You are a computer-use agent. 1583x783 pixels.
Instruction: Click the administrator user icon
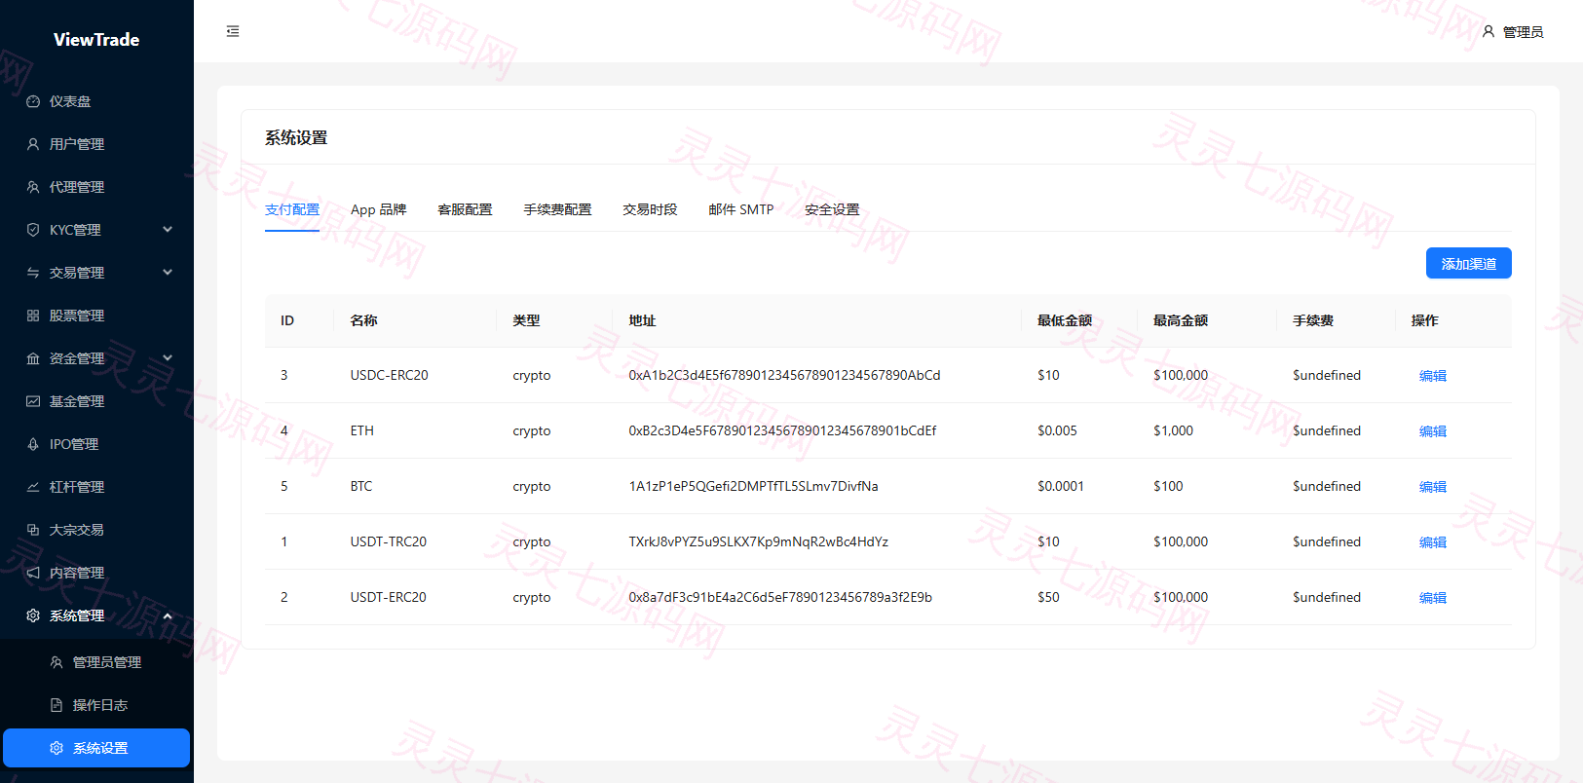(x=1489, y=31)
